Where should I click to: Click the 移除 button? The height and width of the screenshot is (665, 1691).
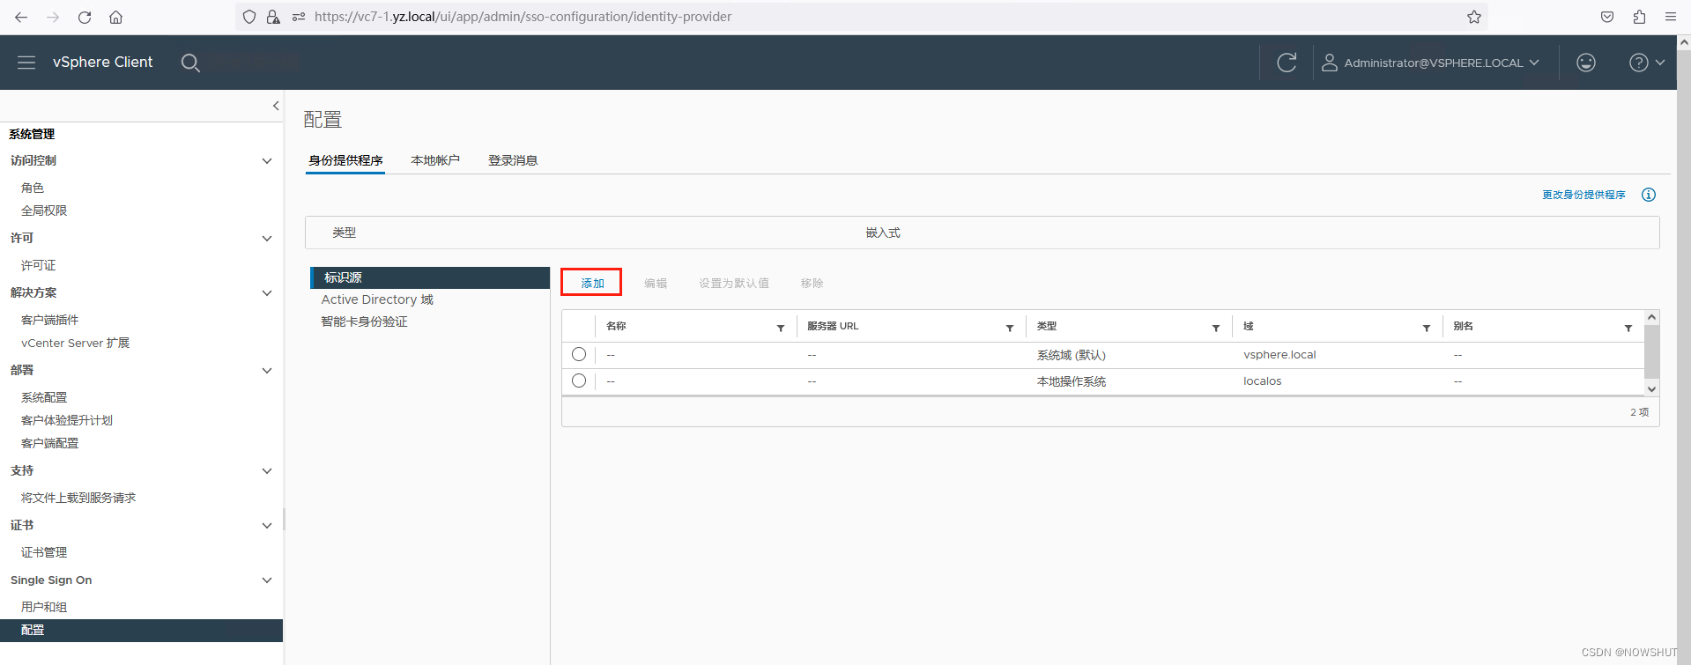pos(812,283)
